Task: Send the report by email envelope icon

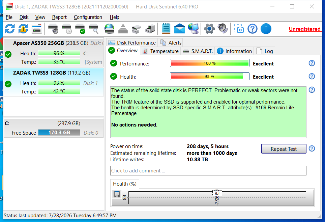Action: [x=179, y=29]
